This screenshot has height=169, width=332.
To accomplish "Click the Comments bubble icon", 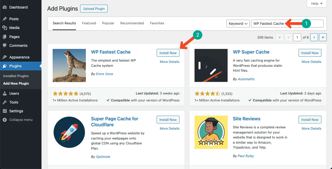I will pos(5,46).
